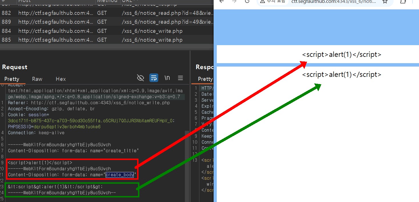Select history row 885 notice_write.php
This screenshot has width=419, height=202.
[x=107, y=40]
